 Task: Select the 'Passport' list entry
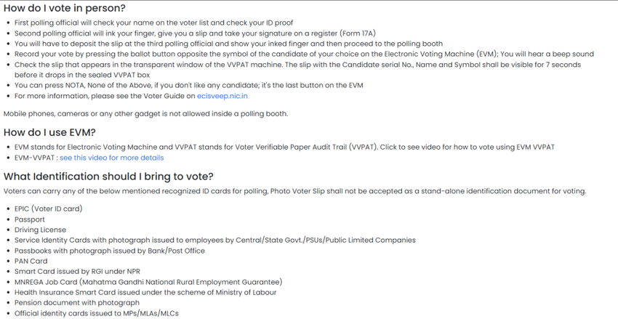coord(30,219)
